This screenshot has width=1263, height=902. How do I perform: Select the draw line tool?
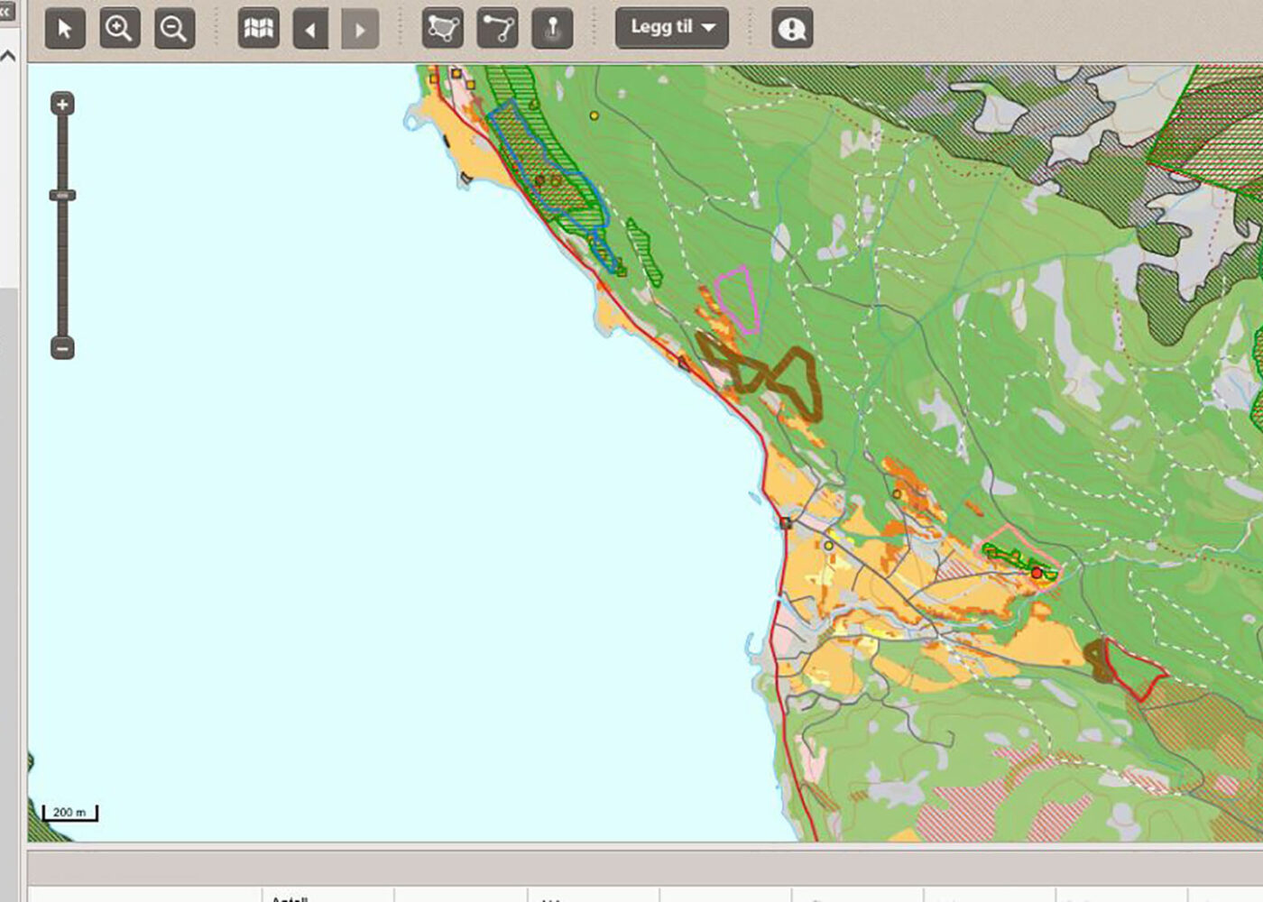pyautogui.click(x=497, y=29)
